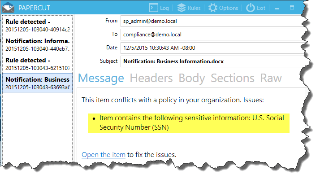Switch to the Message tab

pos(101,78)
